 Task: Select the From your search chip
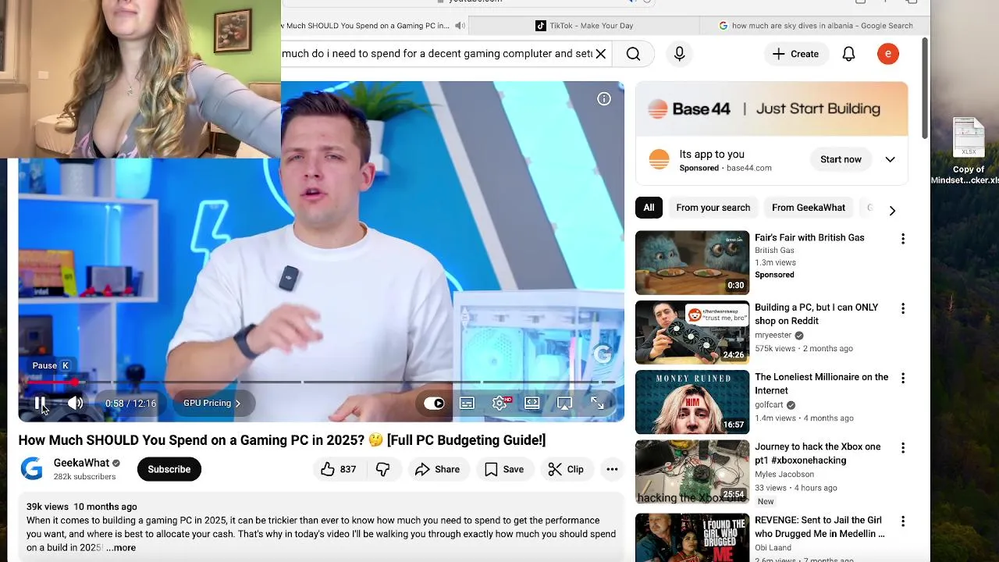[x=713, y=208]
